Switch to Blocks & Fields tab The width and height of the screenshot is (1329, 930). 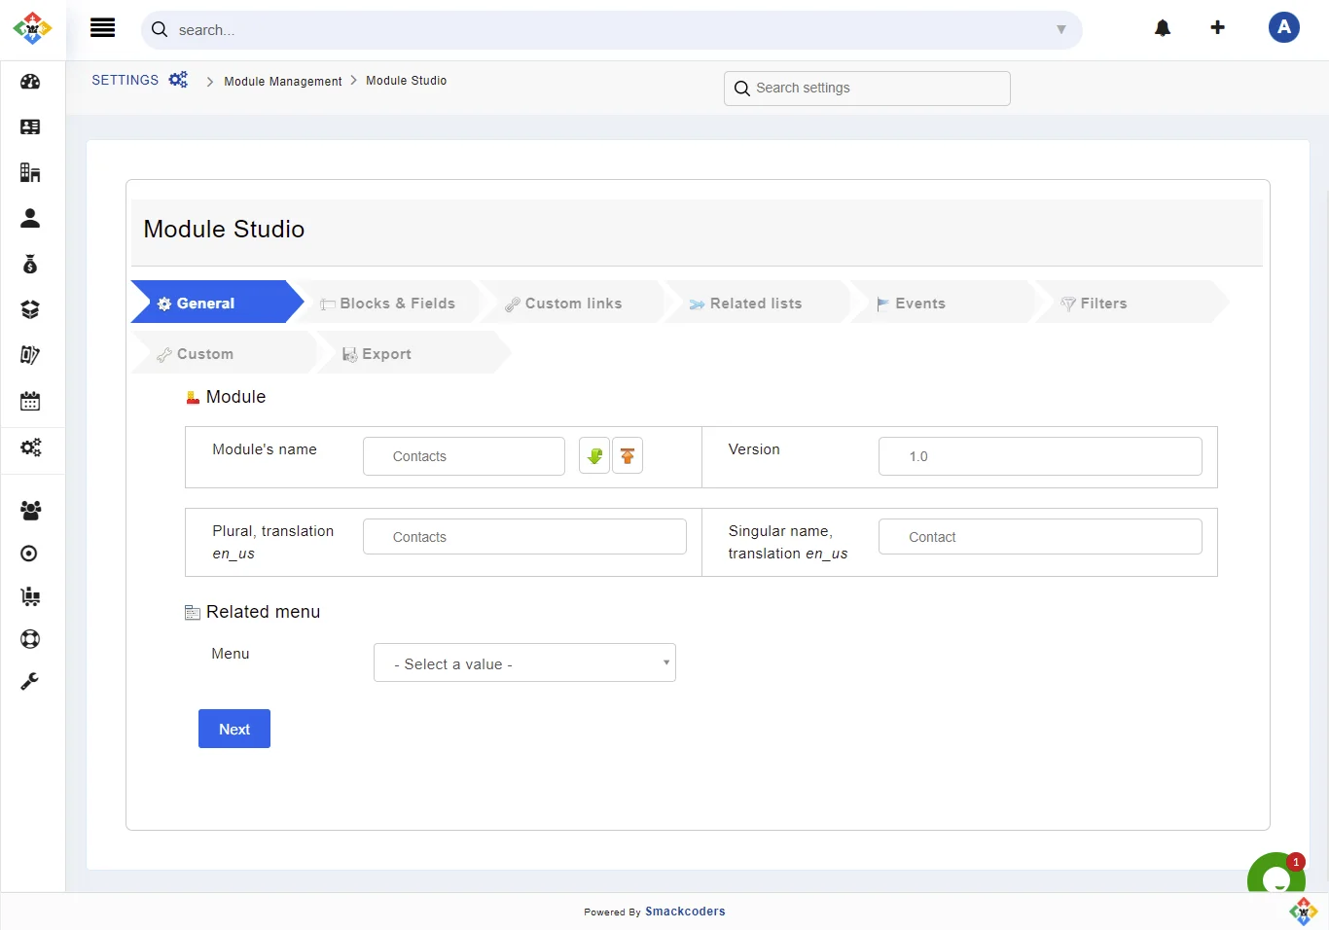pos(388,304)
